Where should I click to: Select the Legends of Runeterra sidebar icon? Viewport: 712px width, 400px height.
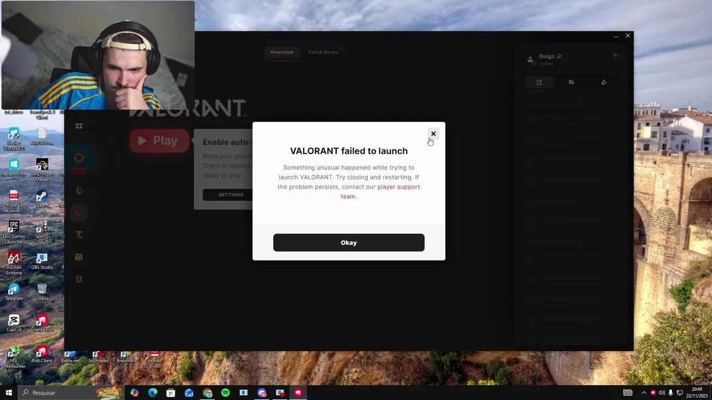point(79,279)
